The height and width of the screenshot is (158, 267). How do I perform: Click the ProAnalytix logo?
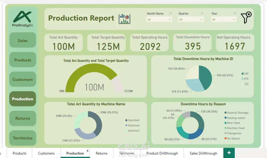(23, 19)
